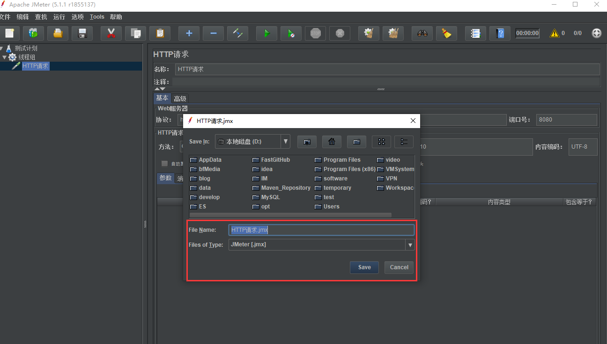The width and height of the screenshot is (607, 344).
Task: Click the green Start run icon
Action: [266, 33]
